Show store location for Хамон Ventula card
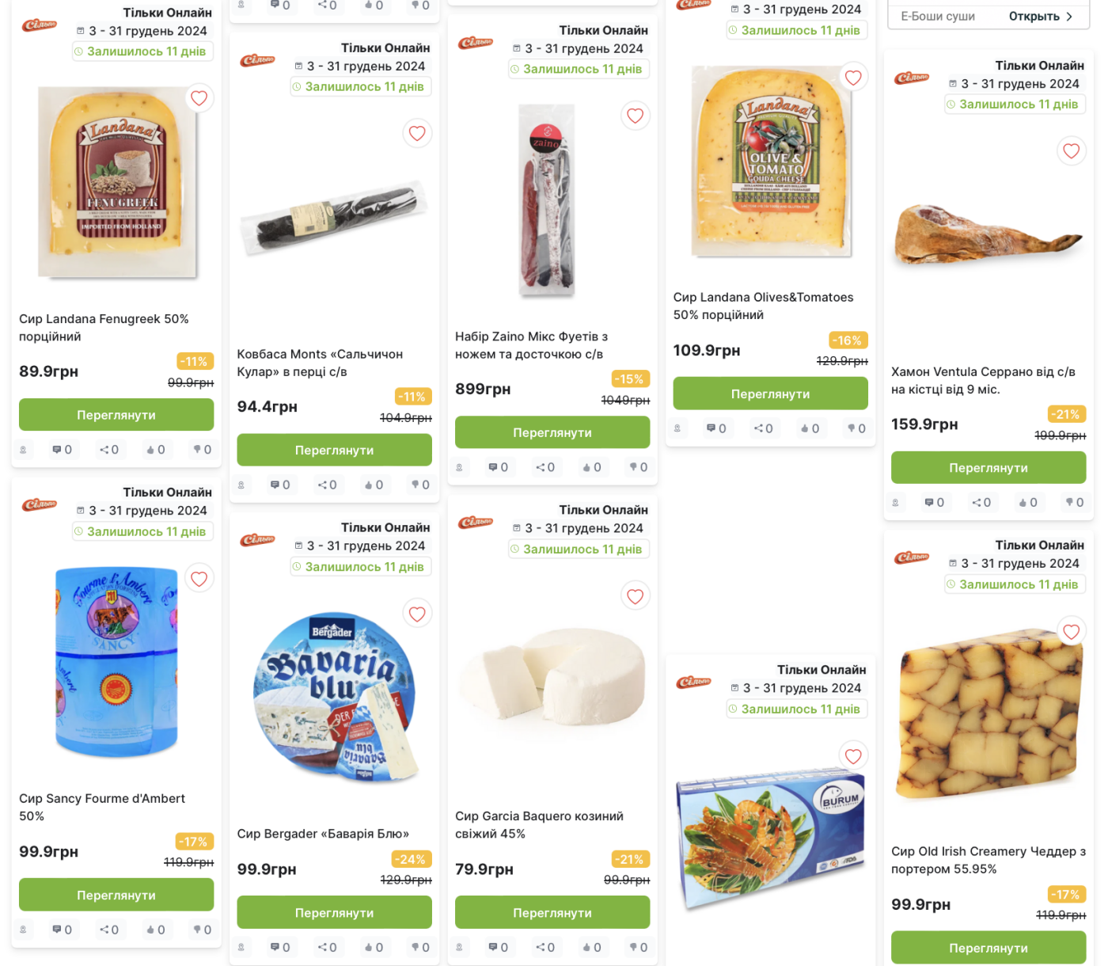1108x966 pixels. [x=896, y=502]
